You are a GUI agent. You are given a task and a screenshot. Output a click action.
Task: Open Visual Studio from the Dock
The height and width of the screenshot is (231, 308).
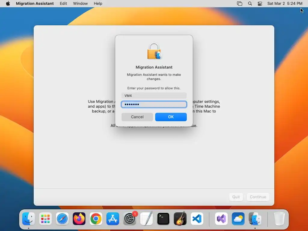tap(221, 219)
